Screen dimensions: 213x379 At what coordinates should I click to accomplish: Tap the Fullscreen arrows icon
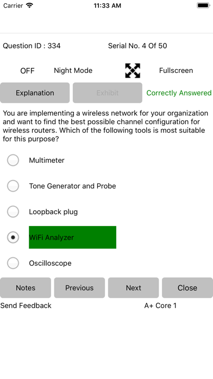click(x=133, y=71)
